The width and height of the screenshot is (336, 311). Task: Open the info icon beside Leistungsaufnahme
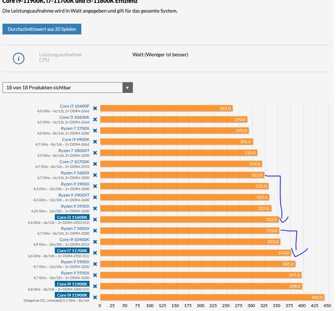19,58
